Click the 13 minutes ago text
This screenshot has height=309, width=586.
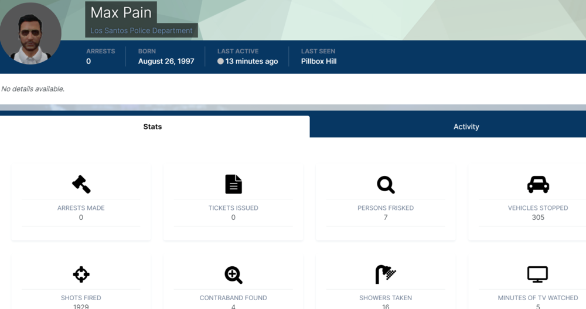click(251, 62)
